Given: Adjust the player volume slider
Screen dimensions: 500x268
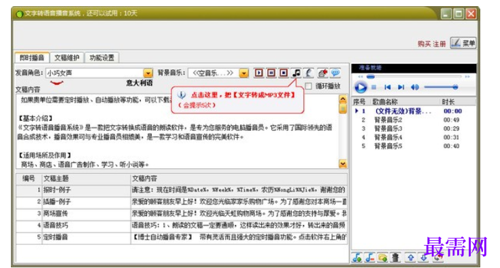Looking at the screenshot, I should (x=441, y=87).
